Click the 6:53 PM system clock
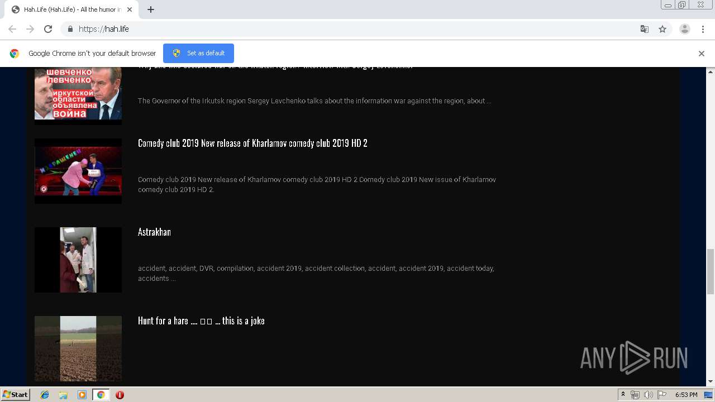 pos(686,395)
